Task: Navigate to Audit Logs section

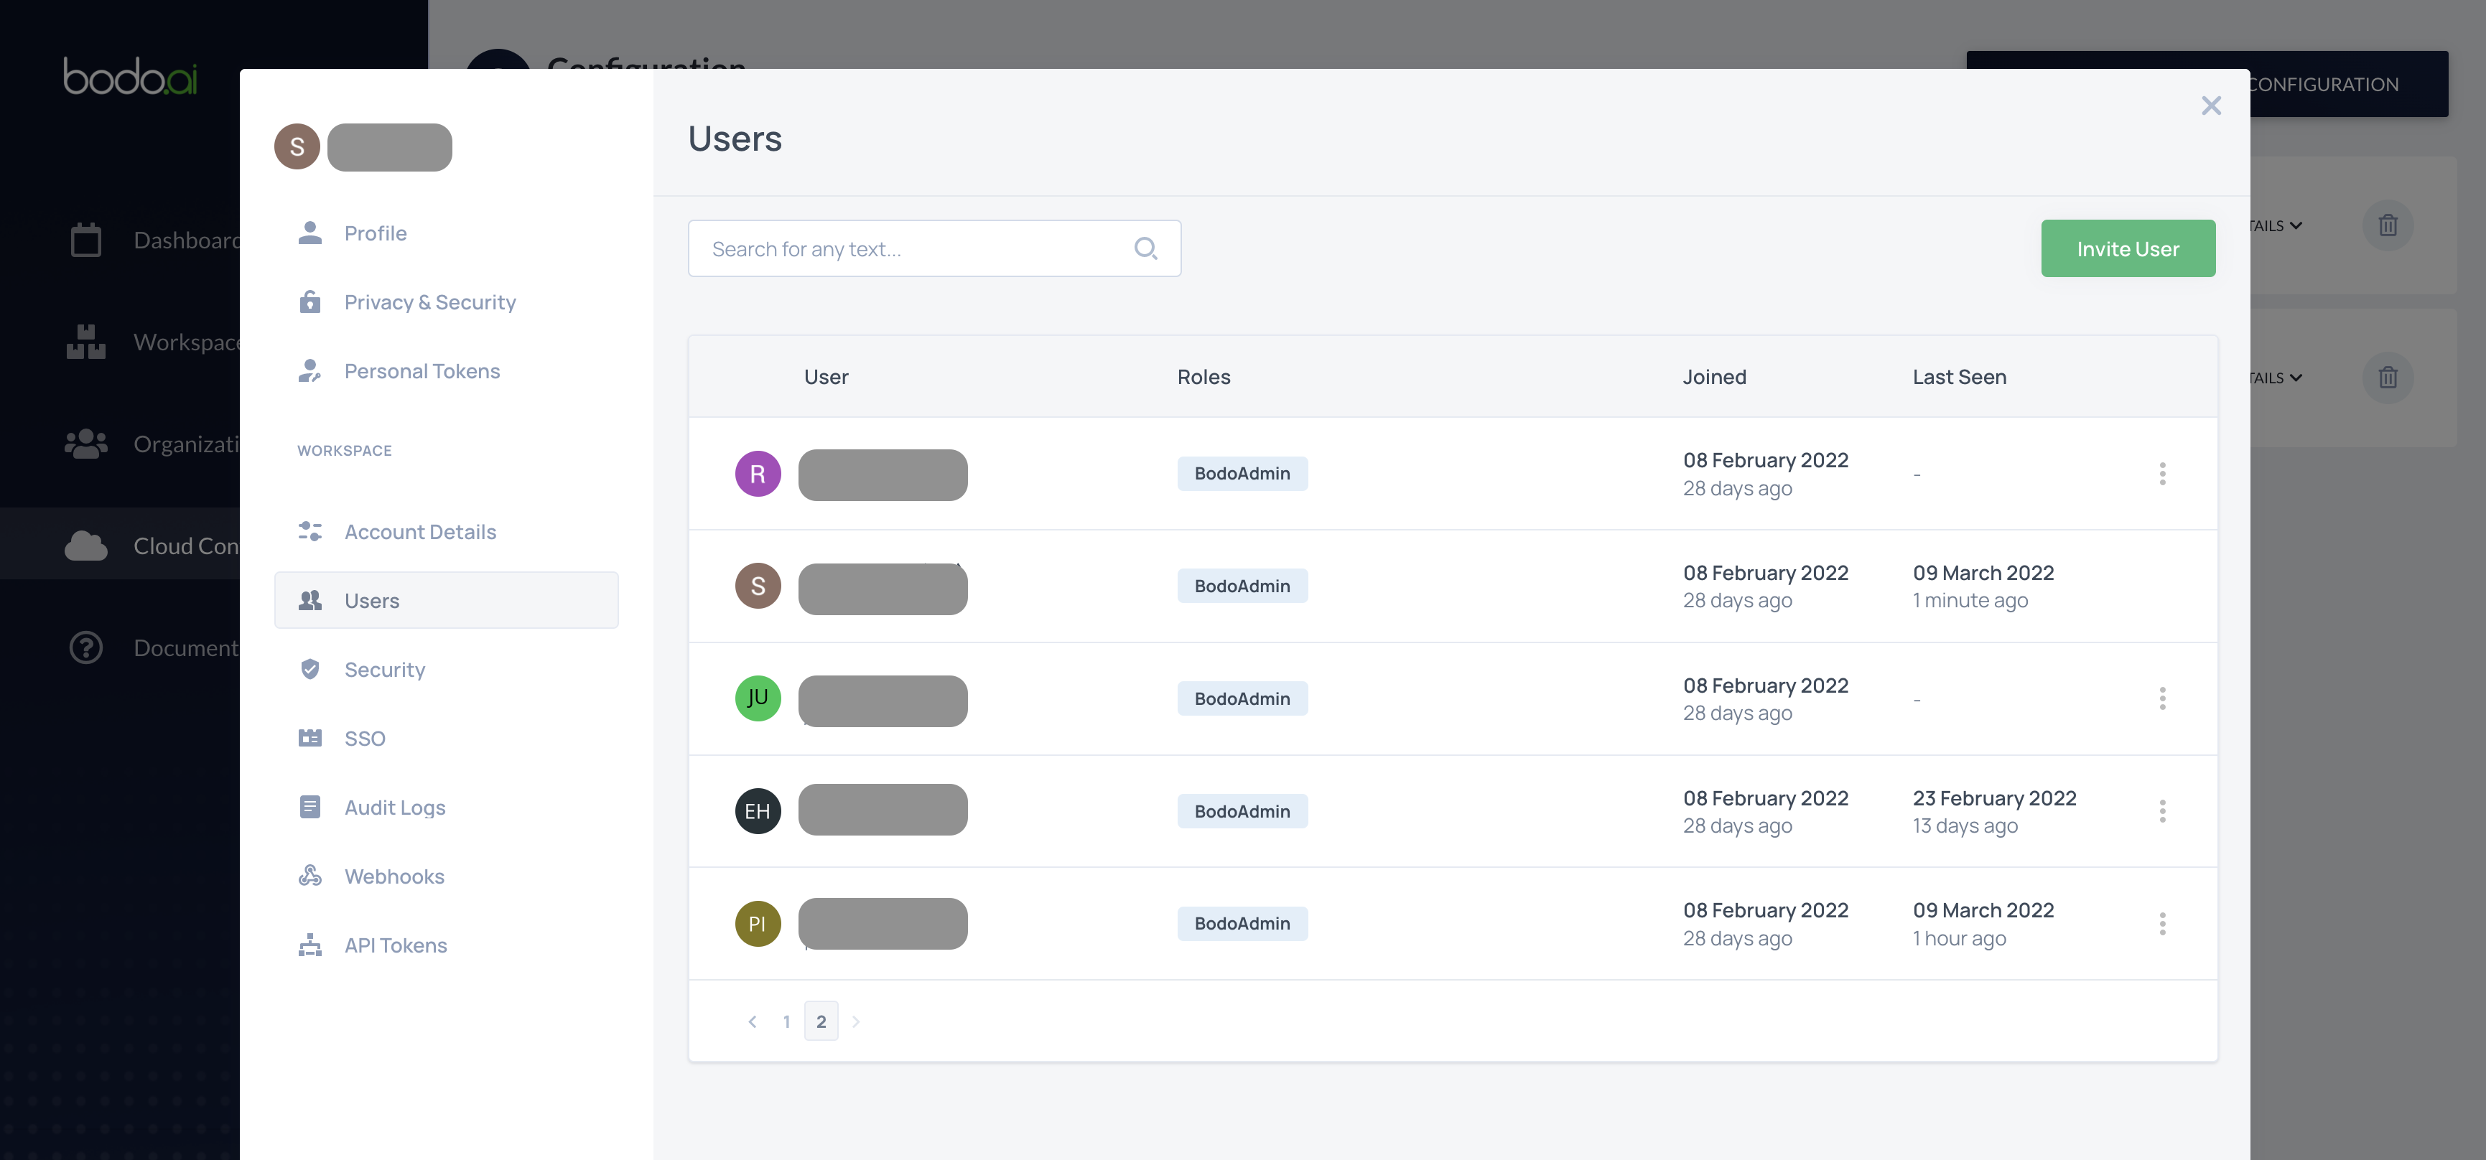Action: coord(395,807)
